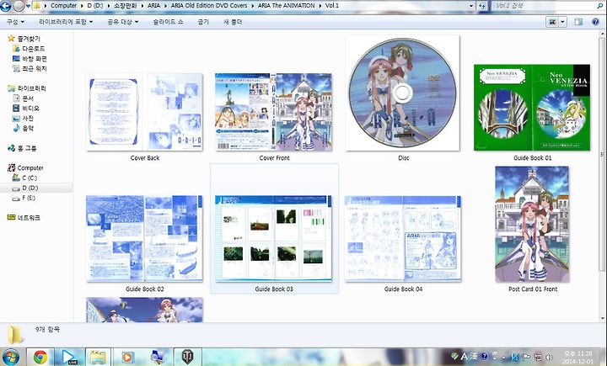Viewport: 607px width, 366px height.
Task: Click the Guide Book 04 file name label
Action: [x=403, y=289]
